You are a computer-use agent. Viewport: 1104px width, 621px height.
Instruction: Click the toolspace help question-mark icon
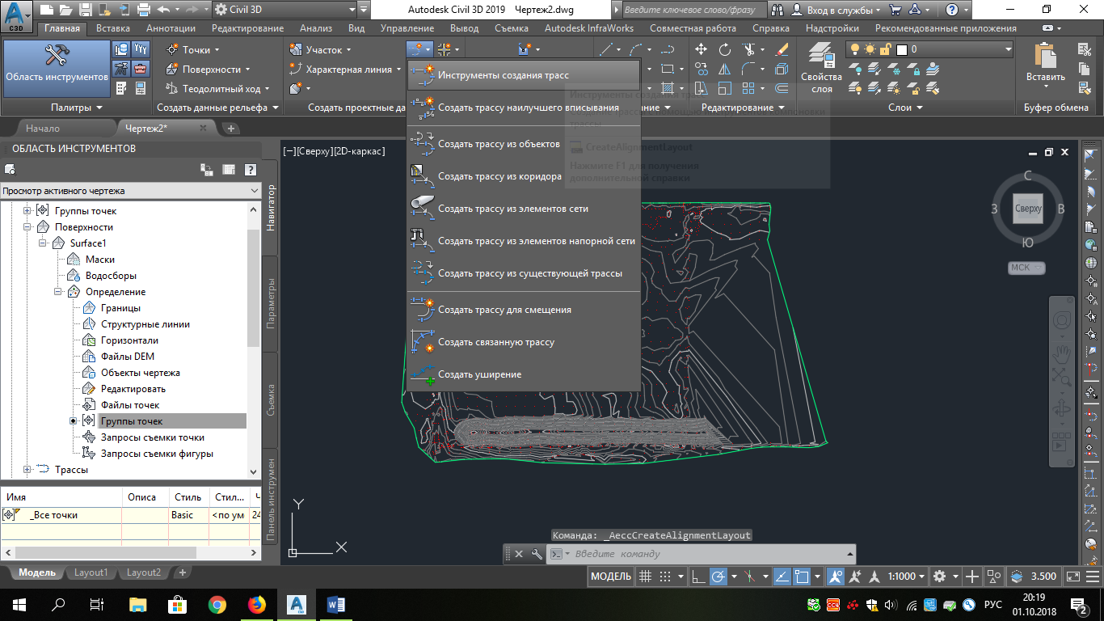pyautogui.click(x=251, y=169)
